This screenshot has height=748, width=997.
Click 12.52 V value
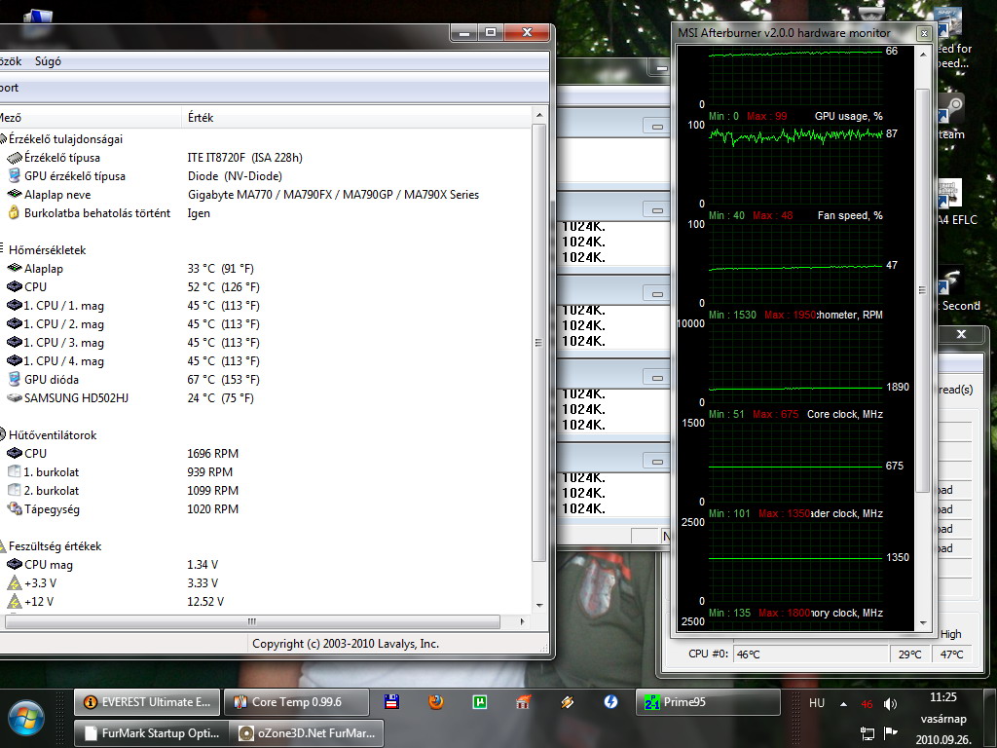pyautogui.click(x=204, y=601)
